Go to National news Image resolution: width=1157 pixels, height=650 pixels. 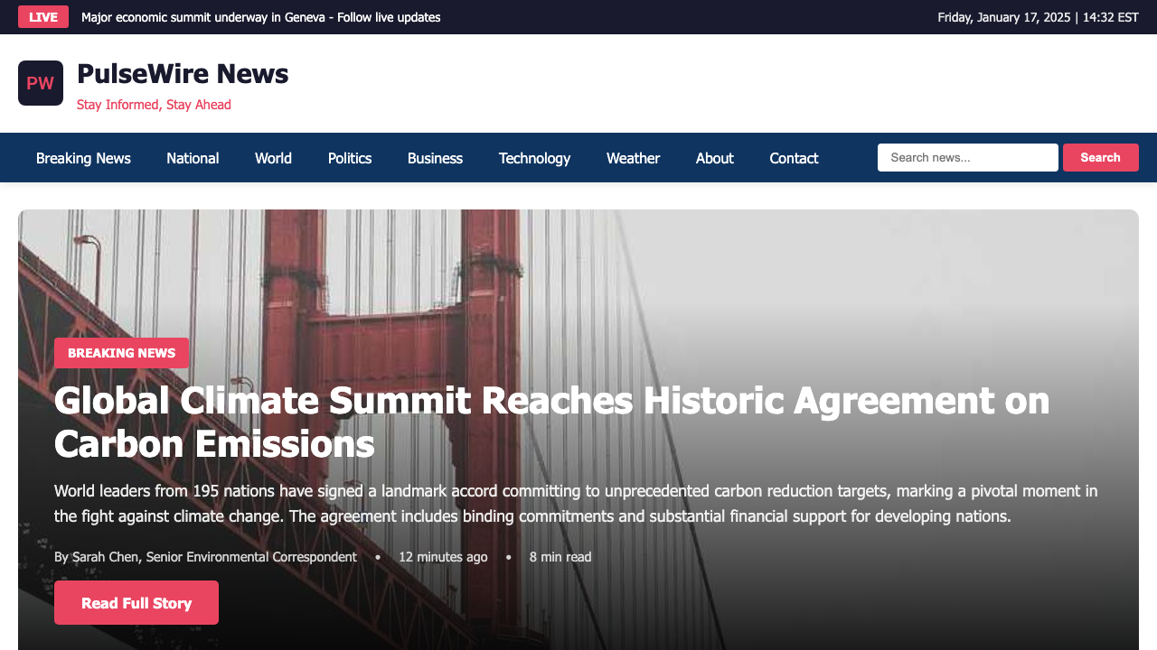point(193,158)
